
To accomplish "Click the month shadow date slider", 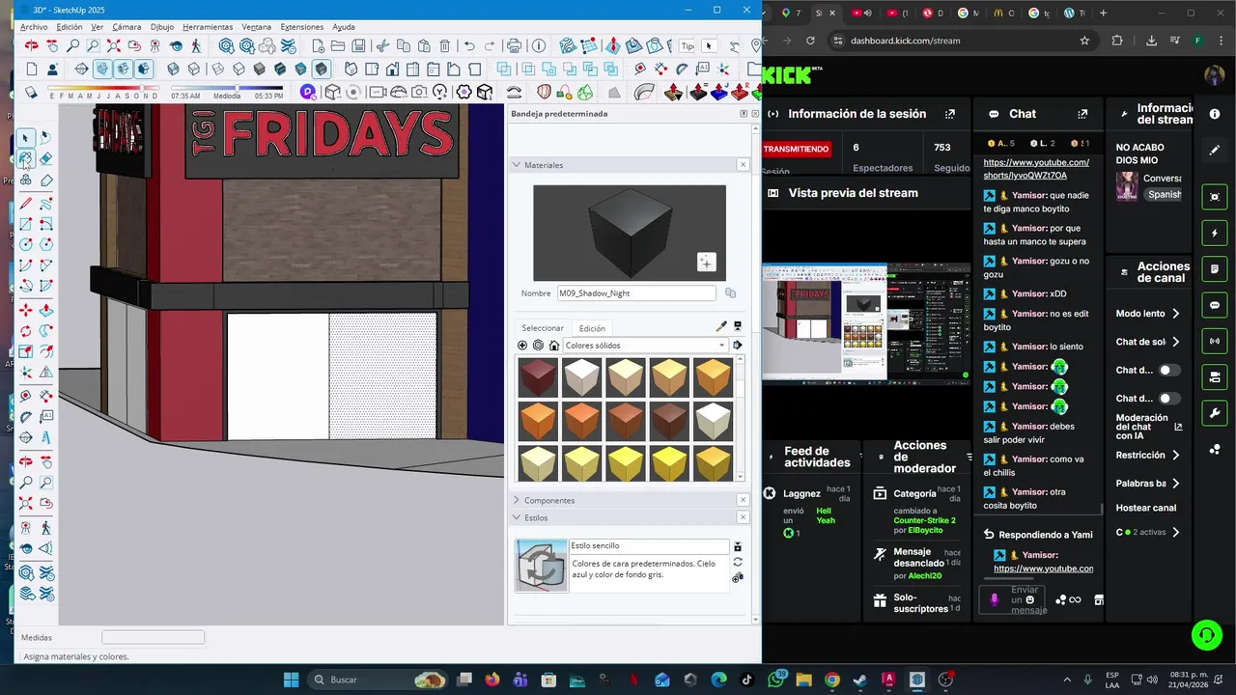I will (x=103, y=88).
